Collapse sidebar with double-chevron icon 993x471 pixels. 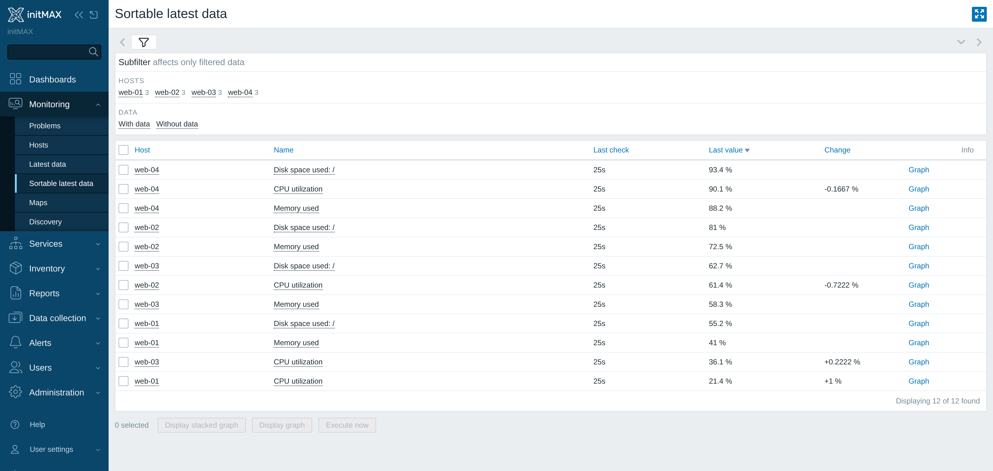tap(79, 15)
